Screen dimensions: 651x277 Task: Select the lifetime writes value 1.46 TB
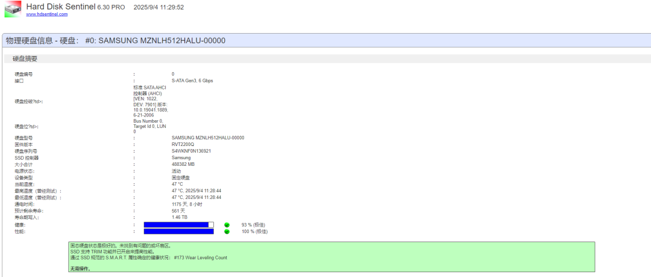[180, 218]
